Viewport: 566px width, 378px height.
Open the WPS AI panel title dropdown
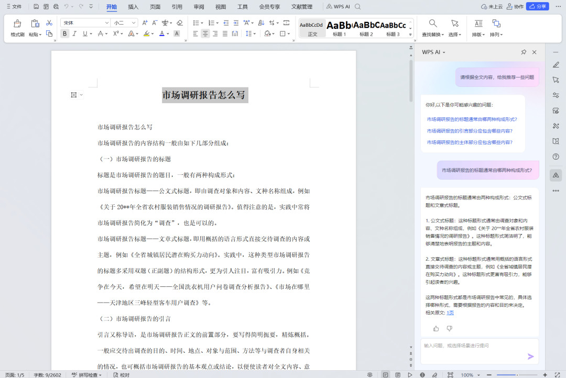click(x=444, y=52)
